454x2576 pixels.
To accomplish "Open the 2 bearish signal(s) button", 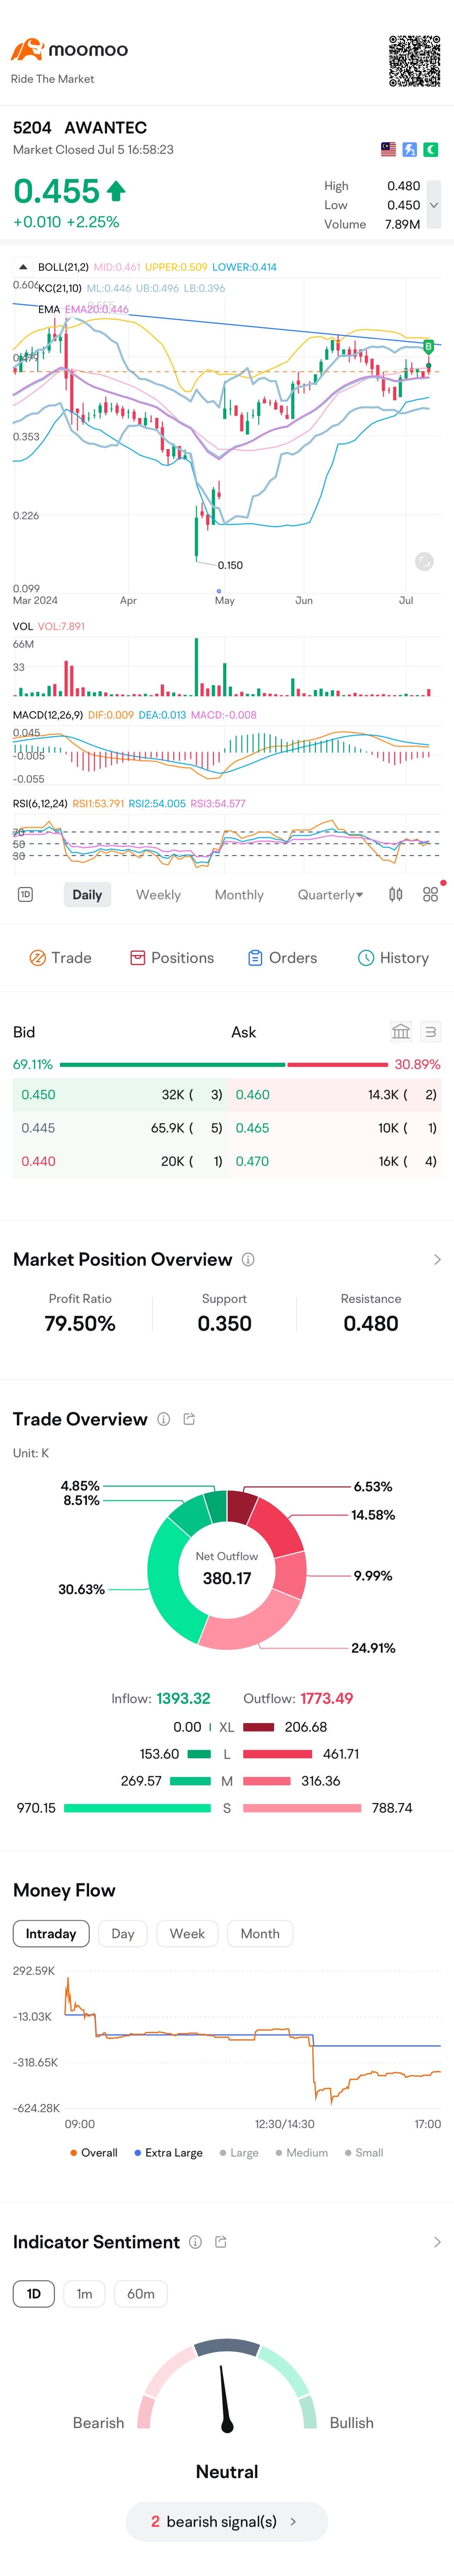I will 227,2521.
